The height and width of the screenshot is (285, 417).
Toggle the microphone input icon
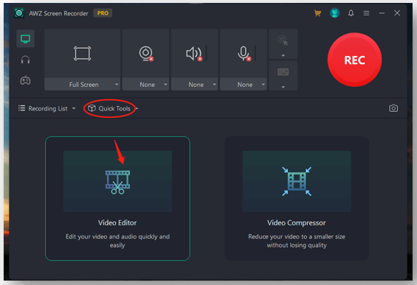click(x=244, y=54)
